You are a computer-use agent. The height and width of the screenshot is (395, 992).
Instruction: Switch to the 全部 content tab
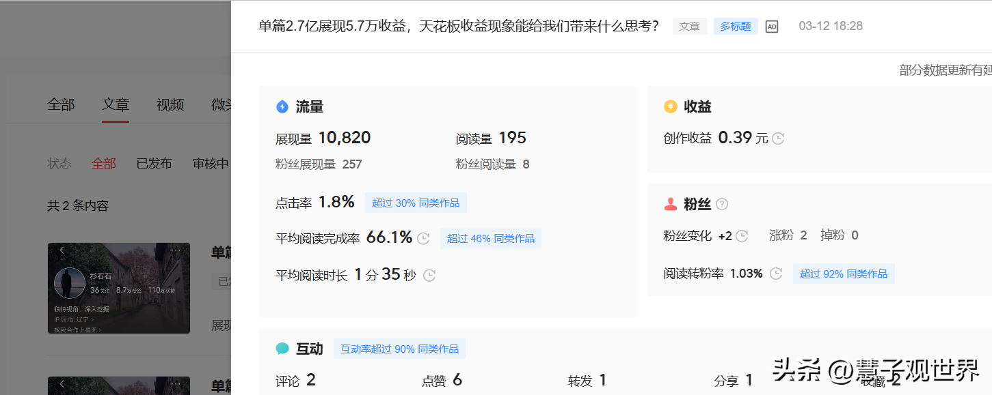(x=61, y=105)
